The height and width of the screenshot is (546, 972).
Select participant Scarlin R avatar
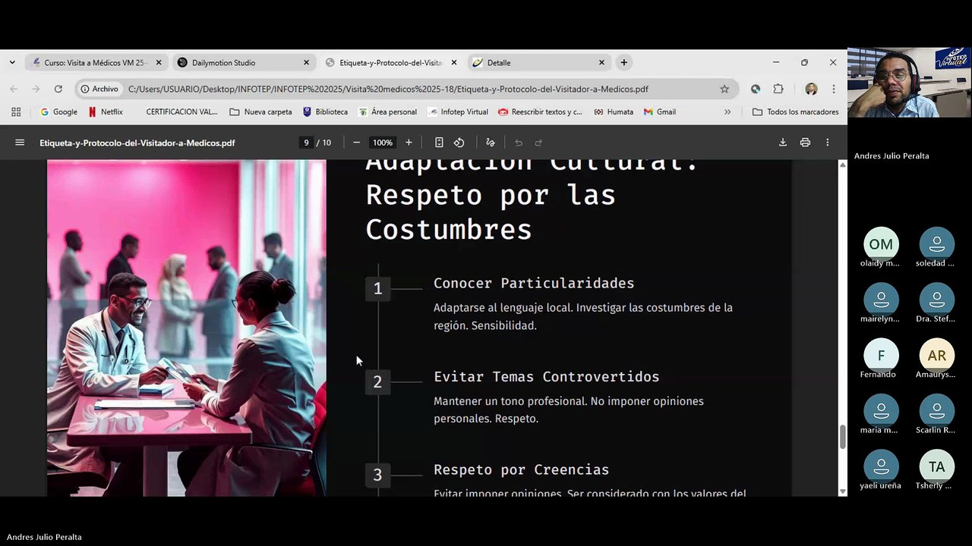point(936,410)
